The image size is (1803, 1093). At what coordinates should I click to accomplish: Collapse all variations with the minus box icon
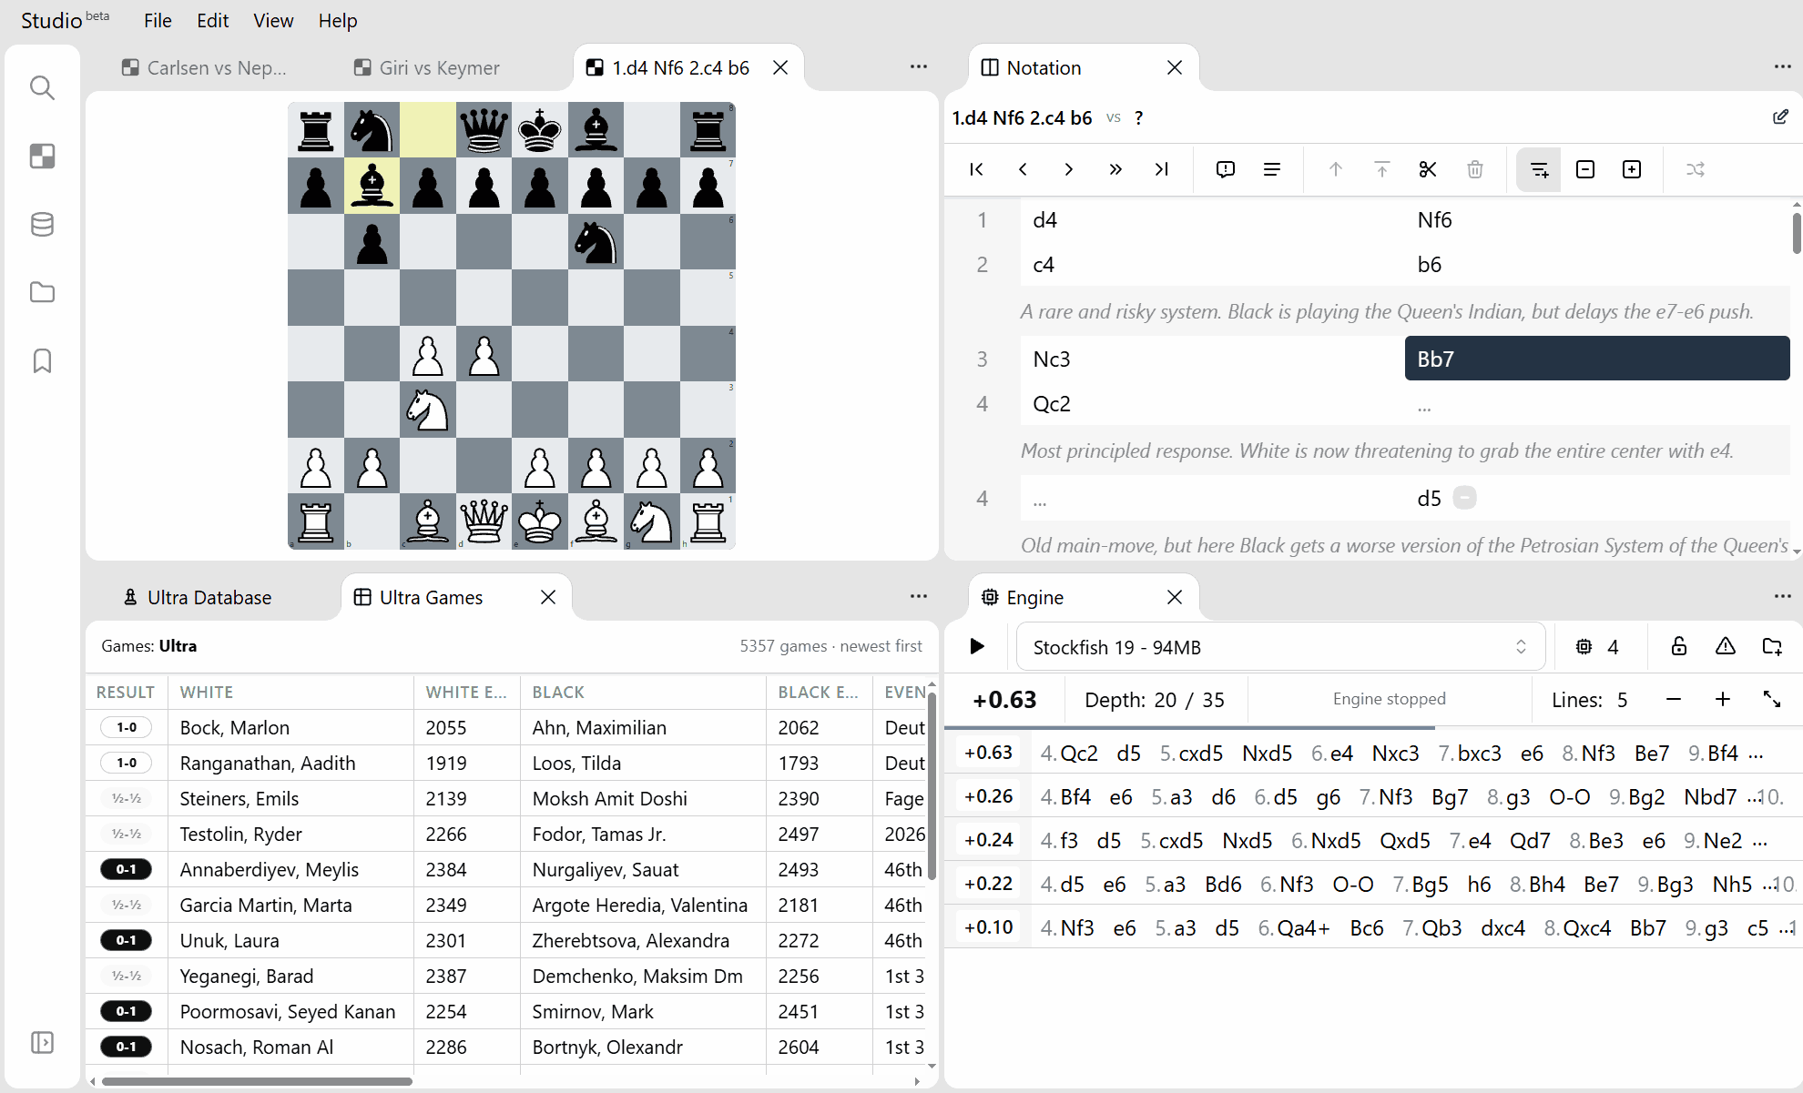point(1585,169)
